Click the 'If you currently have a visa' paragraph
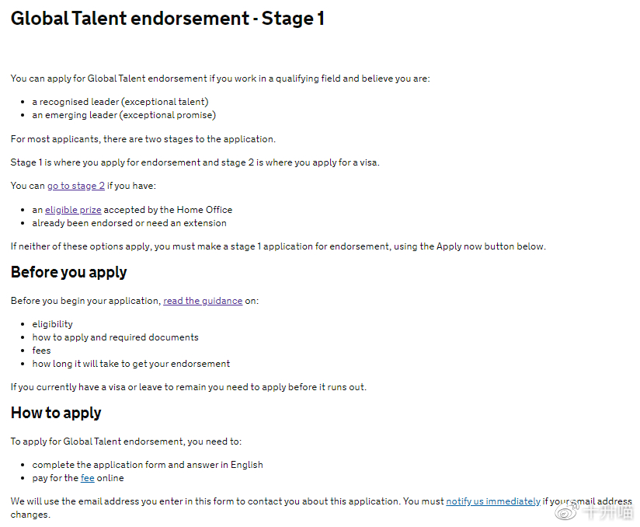Viewport: 640px width, 527px height. pos(188,387)
